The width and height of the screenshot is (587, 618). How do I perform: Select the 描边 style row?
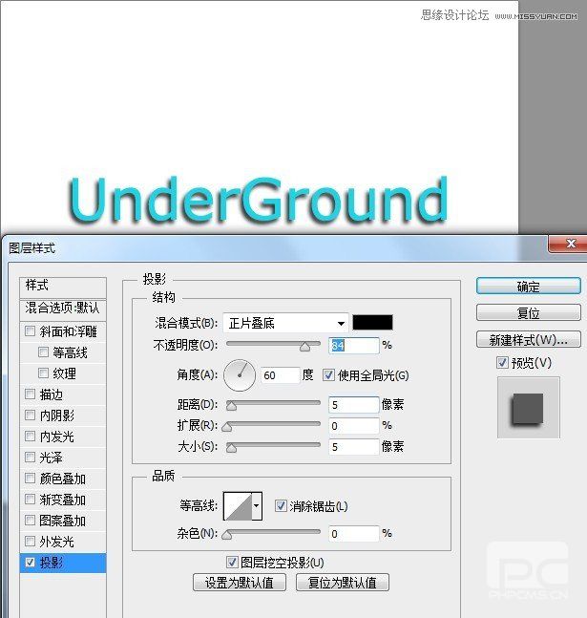point(63,394)
